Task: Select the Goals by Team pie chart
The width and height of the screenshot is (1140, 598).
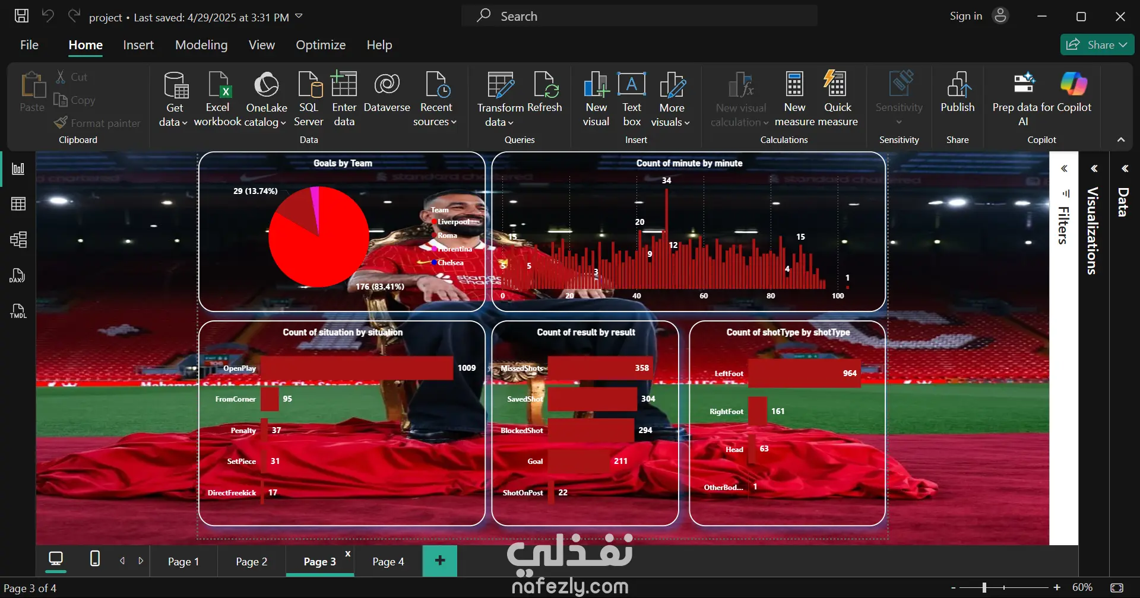Action: coord(319,237)
